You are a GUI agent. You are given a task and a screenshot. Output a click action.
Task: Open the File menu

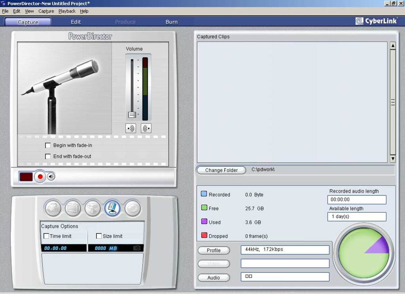(x=5, y=11)
